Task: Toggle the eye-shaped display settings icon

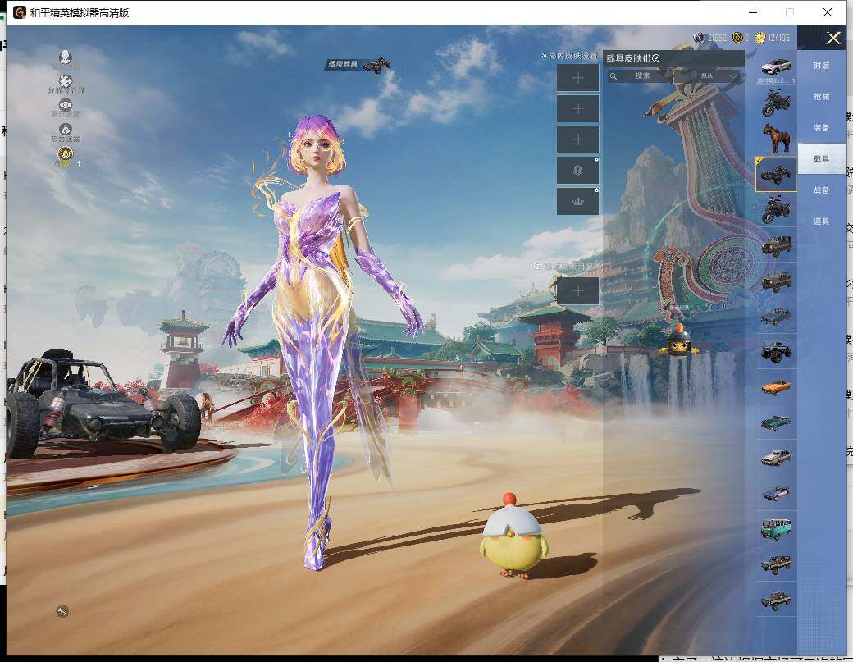Action: pos(65,105)
